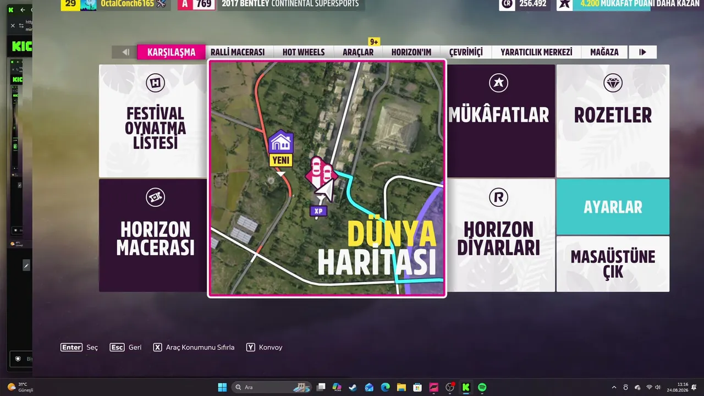This screenshot has width=704, height=396.
Task: Click the CR credits icon
Action: 507,4
